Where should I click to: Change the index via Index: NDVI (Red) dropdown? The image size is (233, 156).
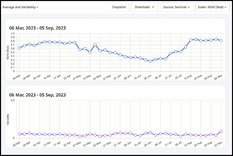212,7
